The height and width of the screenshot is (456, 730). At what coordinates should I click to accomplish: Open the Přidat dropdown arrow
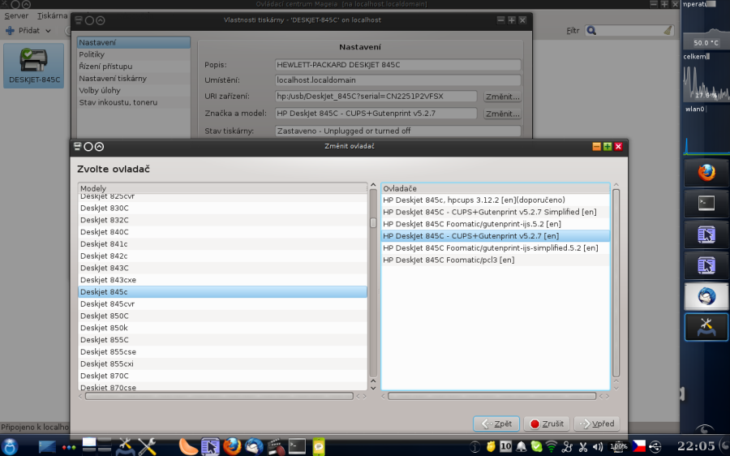pos(48,31)
